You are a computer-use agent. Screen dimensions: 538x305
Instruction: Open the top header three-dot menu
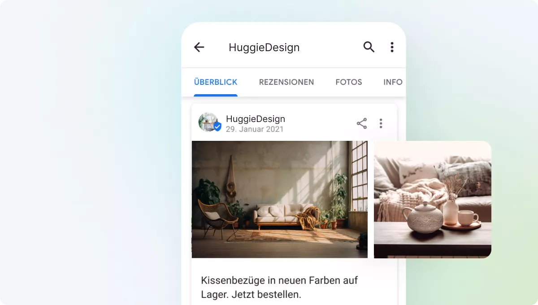pyautogui.click(x=392, y=47)
